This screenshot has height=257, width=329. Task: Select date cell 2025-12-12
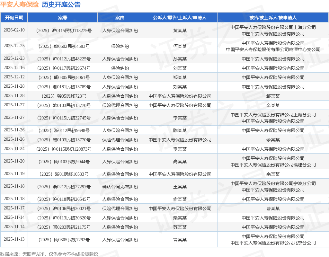pyautogui.click(x=14, y=77)
